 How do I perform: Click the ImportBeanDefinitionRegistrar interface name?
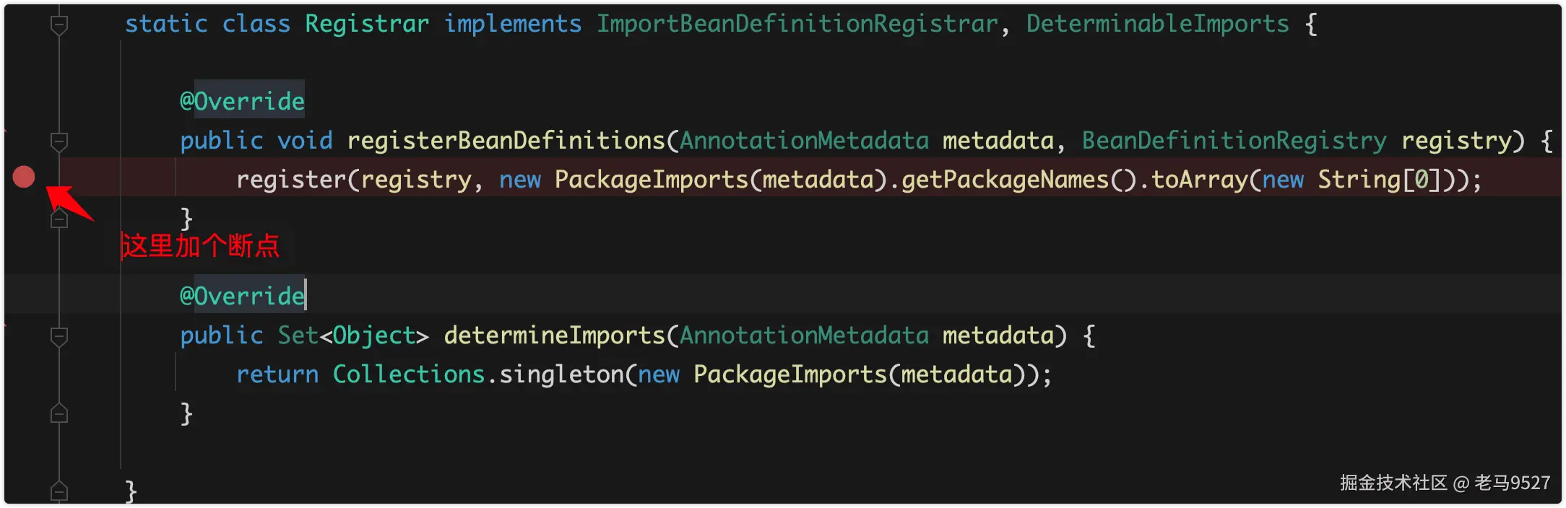point(797,24)
